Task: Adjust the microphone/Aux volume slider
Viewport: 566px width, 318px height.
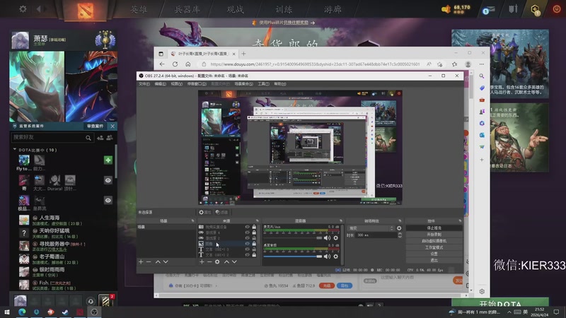Action: [293, 238]
